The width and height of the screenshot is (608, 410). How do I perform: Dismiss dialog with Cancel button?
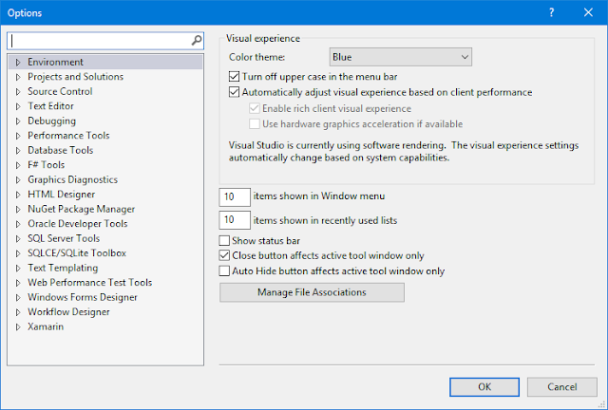click(x=561, y=387)
